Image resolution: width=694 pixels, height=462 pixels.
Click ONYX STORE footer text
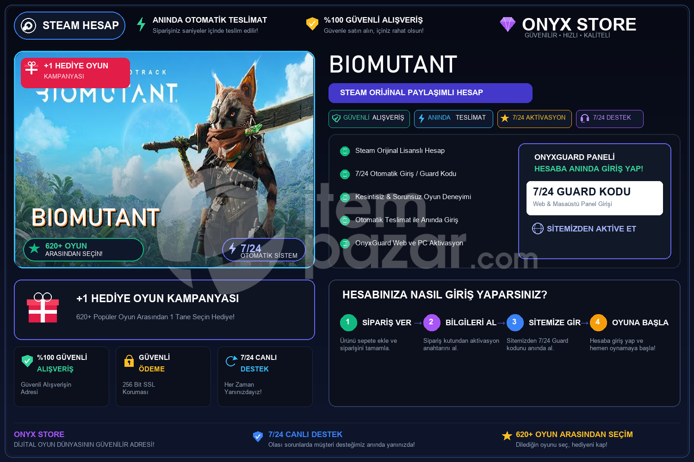39,435
